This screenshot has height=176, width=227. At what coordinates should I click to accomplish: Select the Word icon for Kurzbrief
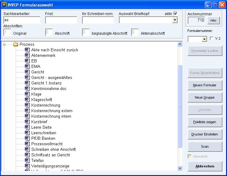pyautogui.click(x=27, y=122)
